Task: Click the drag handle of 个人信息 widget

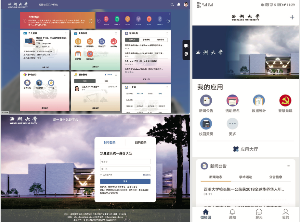Action: 66,33
